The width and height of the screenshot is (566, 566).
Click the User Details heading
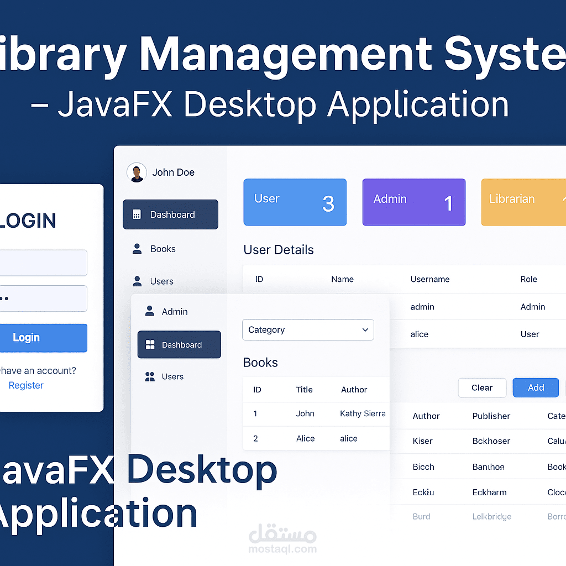[x=279, y=250]
